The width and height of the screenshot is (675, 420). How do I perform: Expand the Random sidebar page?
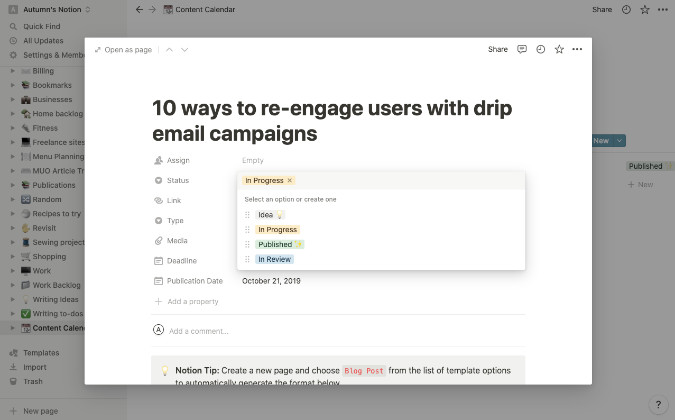point(13,199)
